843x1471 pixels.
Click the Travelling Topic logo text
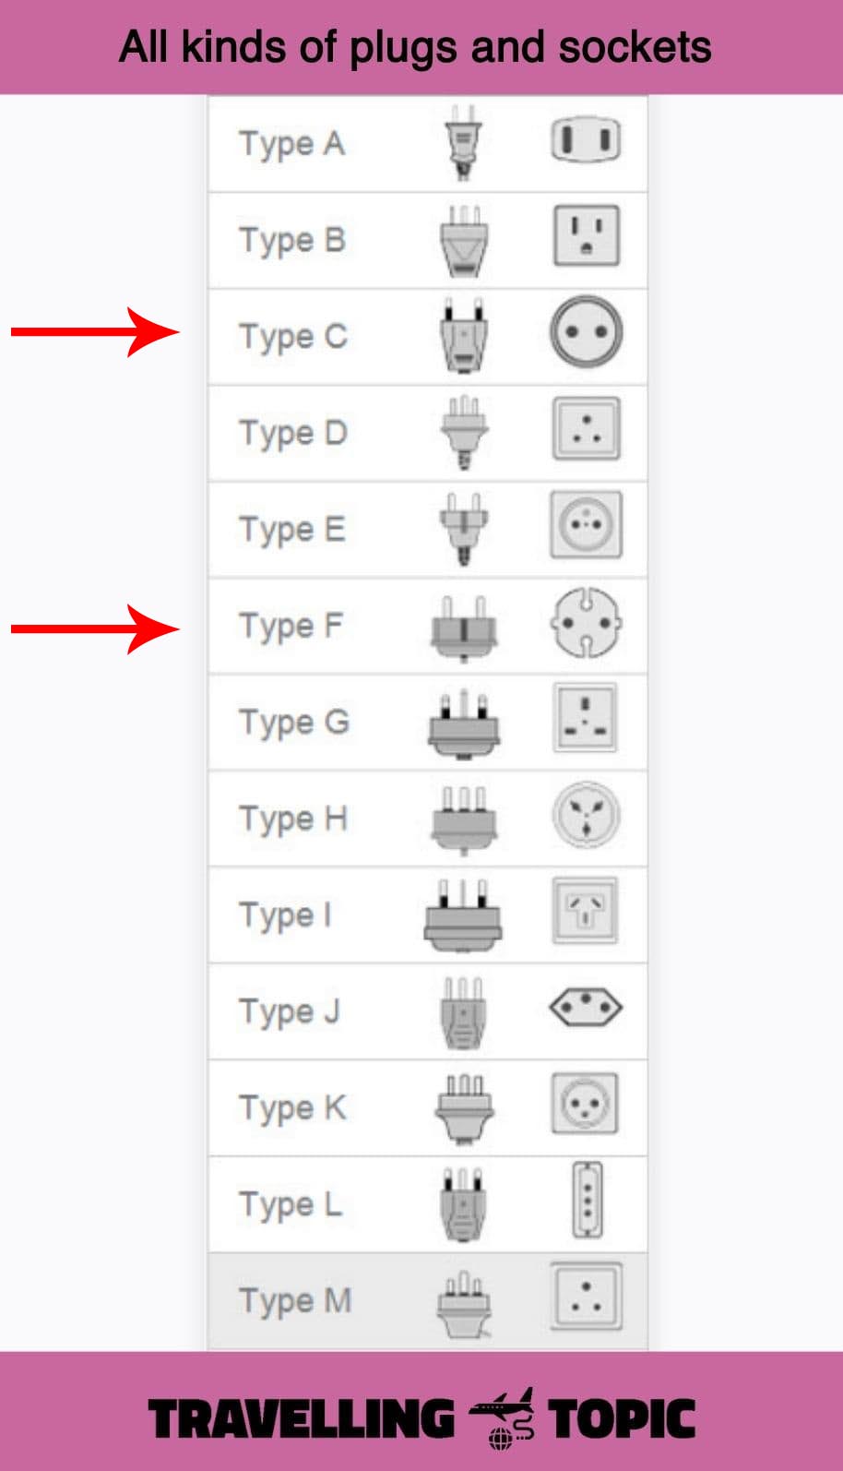421,1419
